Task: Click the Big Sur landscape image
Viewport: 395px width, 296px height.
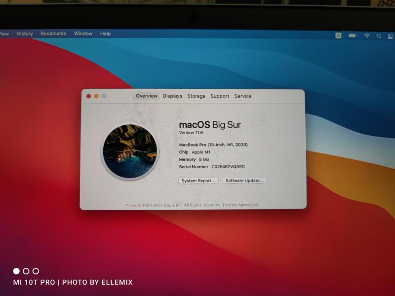Action: [130, 151]
